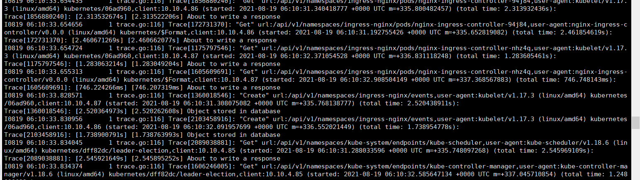Click Trace[1360018546] "Create" events entry
Screen dimensions: 640x180
tap(316, 99)
